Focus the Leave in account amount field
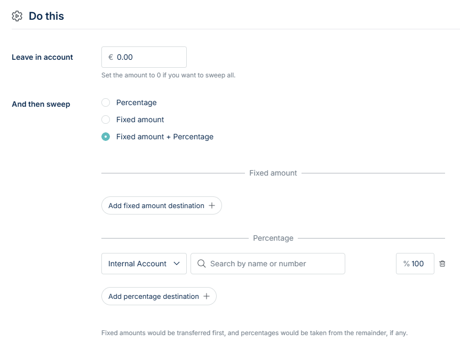 click(149, 57)
